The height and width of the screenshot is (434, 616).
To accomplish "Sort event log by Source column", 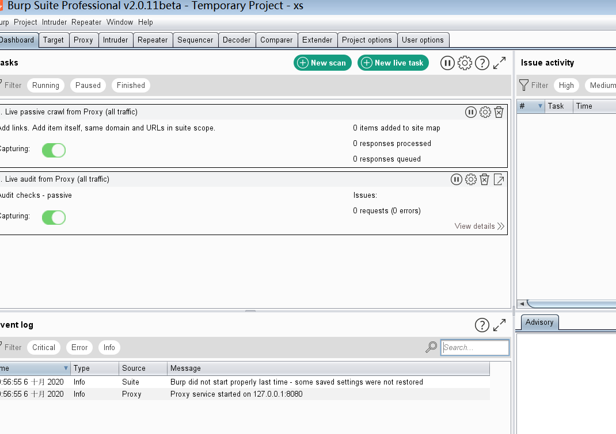I will pyautogui.click(x=143, y=368).
